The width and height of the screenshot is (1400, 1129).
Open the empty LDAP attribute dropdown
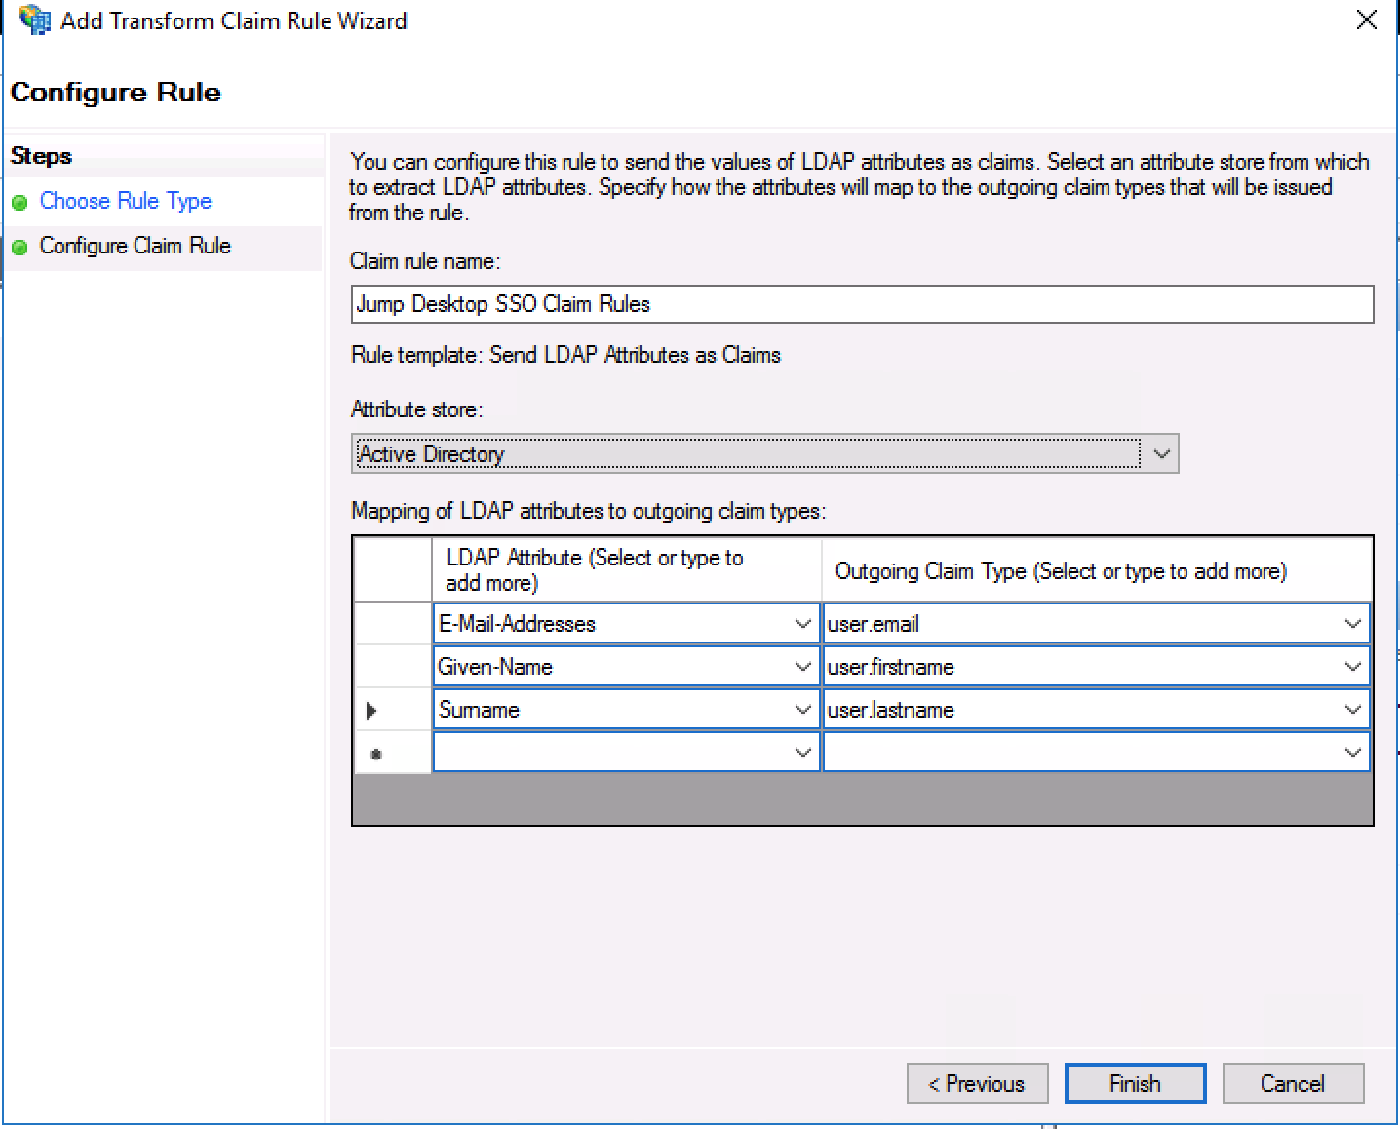tap(803, 752)
